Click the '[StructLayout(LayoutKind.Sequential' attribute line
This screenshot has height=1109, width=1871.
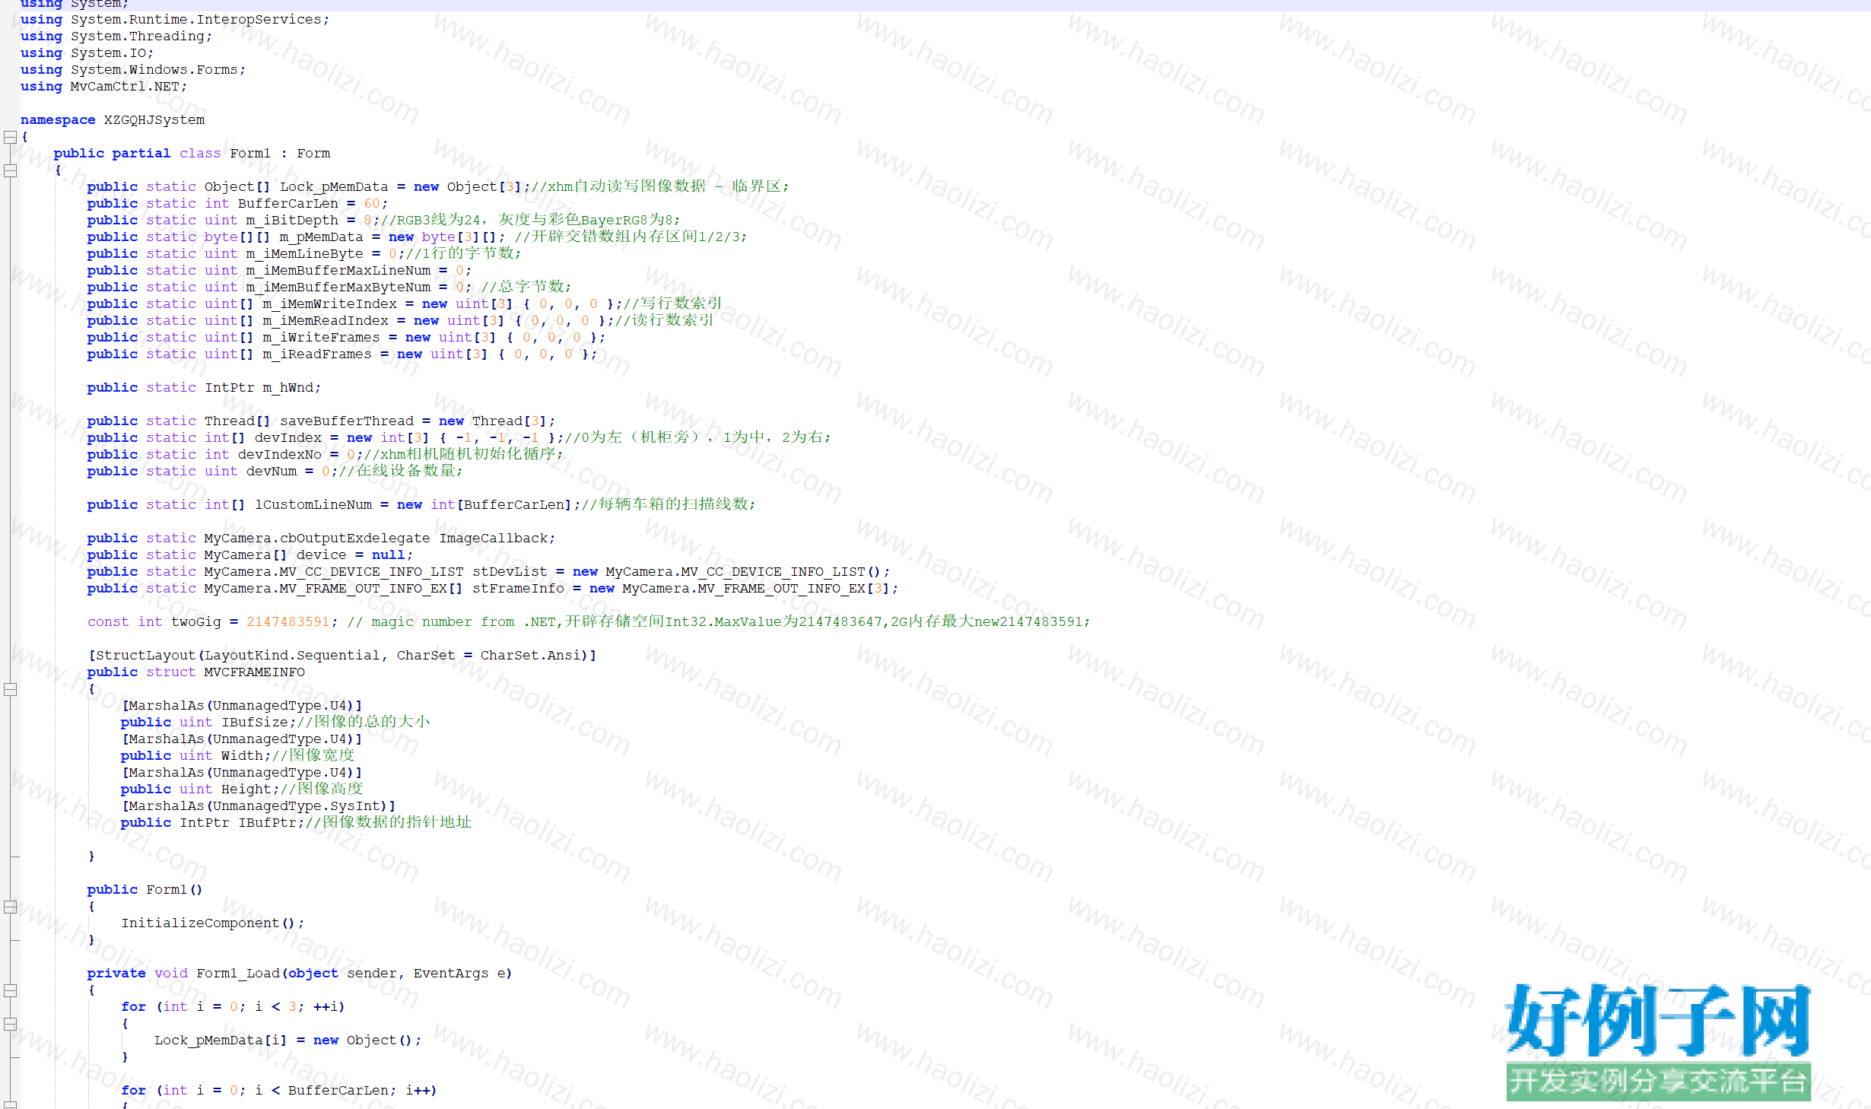[342, 656]
